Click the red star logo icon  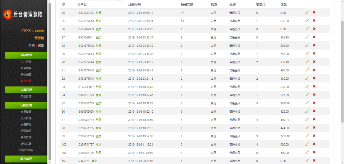pos(8,15)
